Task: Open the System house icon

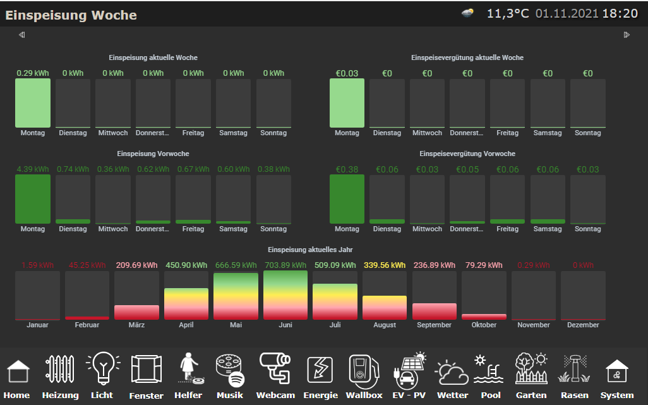Action: (616, 371)
